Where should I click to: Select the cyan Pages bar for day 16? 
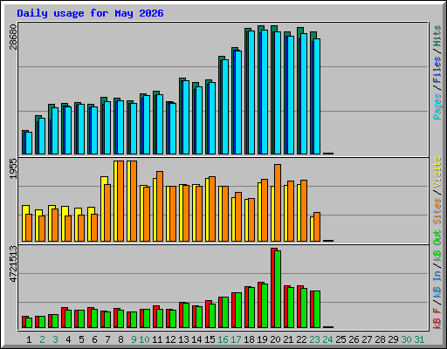pos(225,106)
